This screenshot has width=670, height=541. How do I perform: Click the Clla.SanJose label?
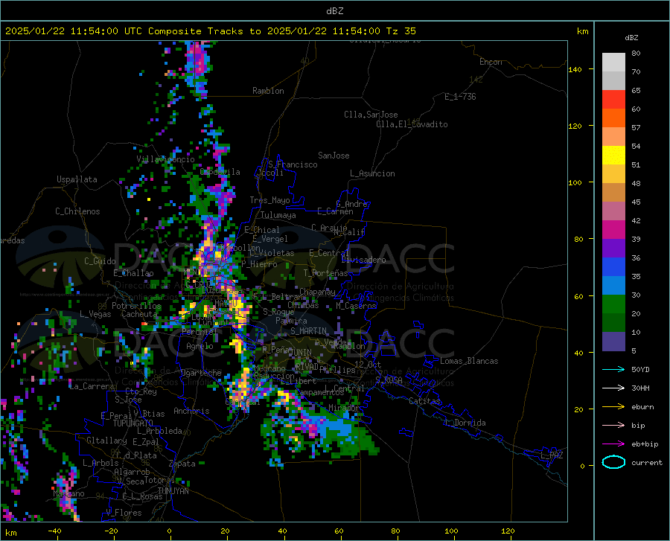[x=371, y=115]
